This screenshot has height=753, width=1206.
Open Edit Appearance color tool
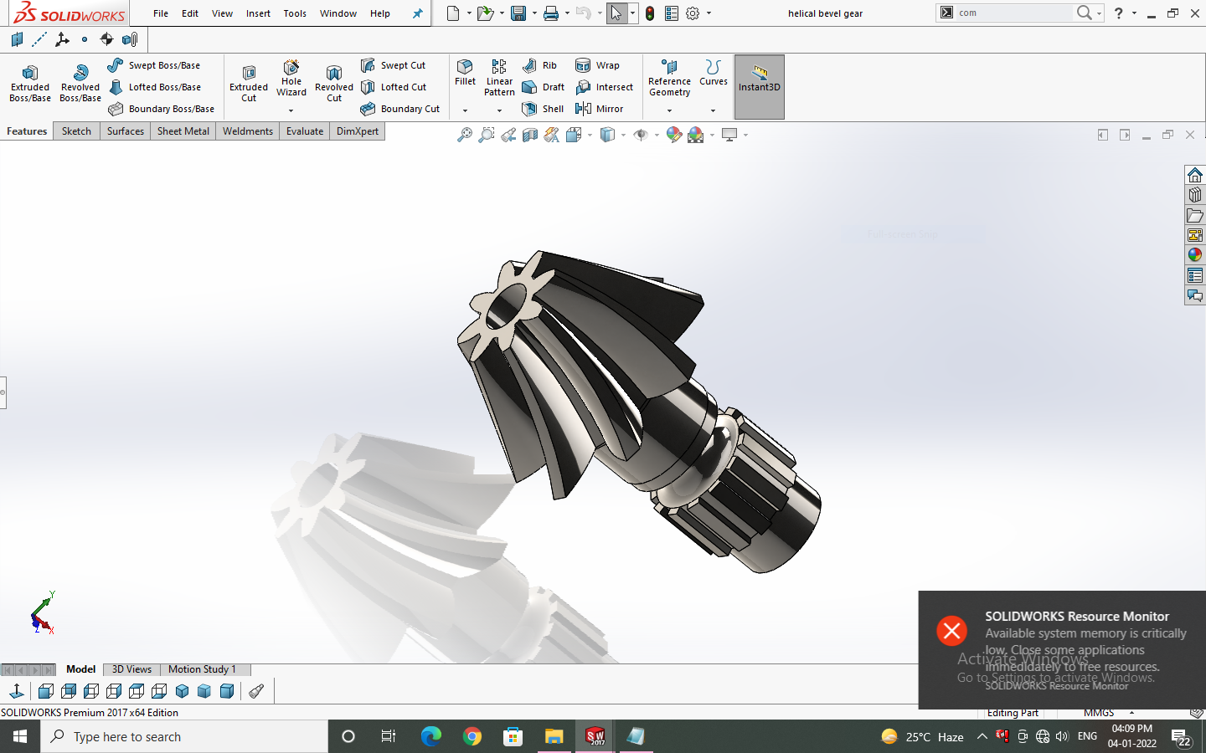click(x=674, y=135)
